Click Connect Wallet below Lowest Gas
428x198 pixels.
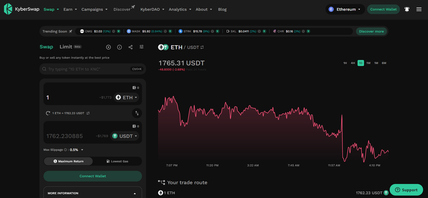pos(93,176)
